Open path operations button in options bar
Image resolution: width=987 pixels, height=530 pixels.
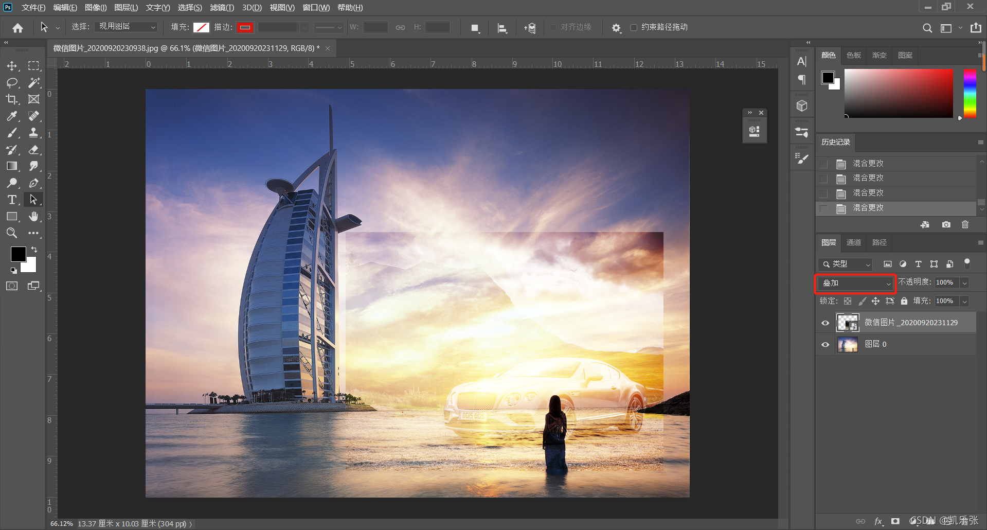coord(475,28)
